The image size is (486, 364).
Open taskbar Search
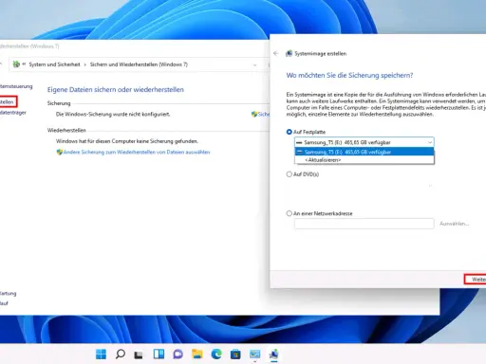(121, 355)
